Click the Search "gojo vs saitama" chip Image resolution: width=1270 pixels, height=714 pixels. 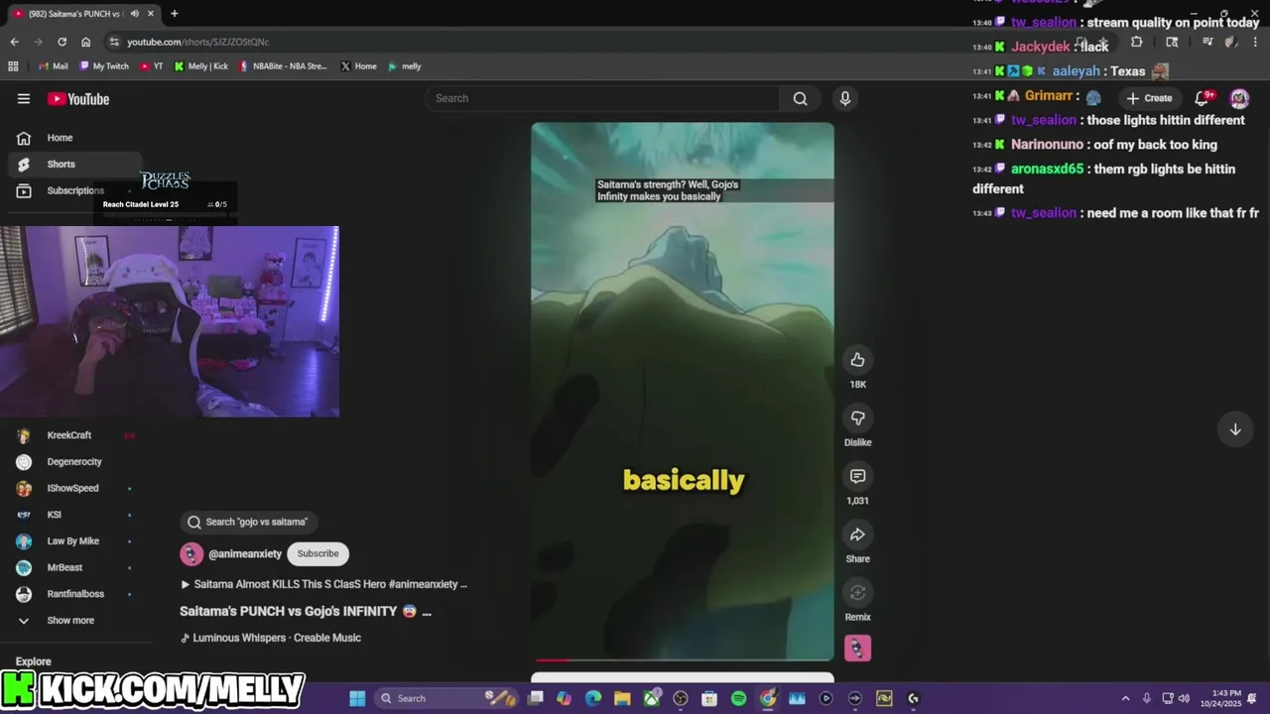click(x=249, y=522)
